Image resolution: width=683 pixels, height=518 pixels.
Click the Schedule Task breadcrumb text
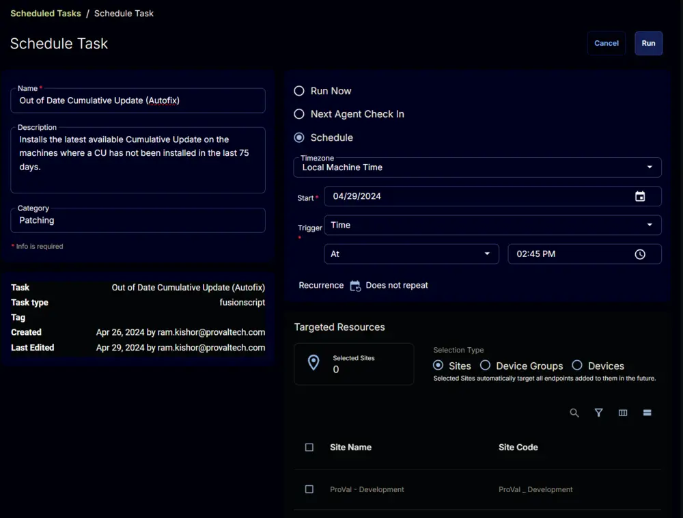(124, 14)
